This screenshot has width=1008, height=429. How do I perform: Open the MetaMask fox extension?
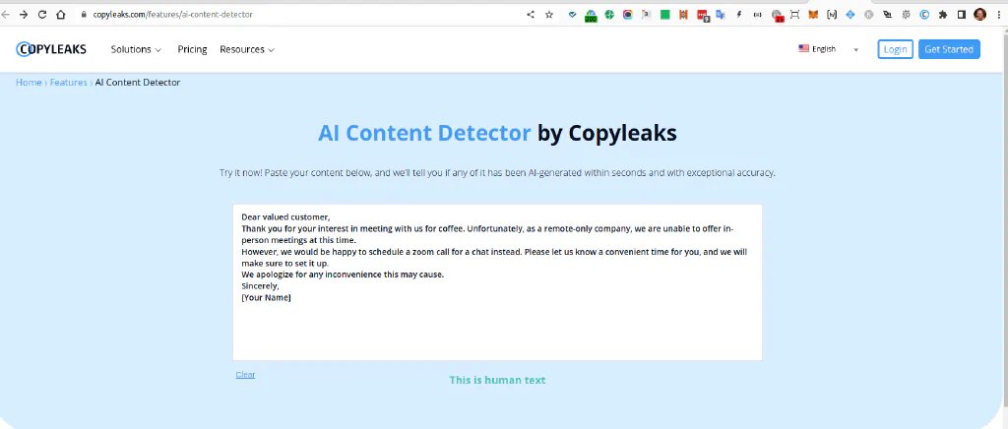[x=813, y=14]
